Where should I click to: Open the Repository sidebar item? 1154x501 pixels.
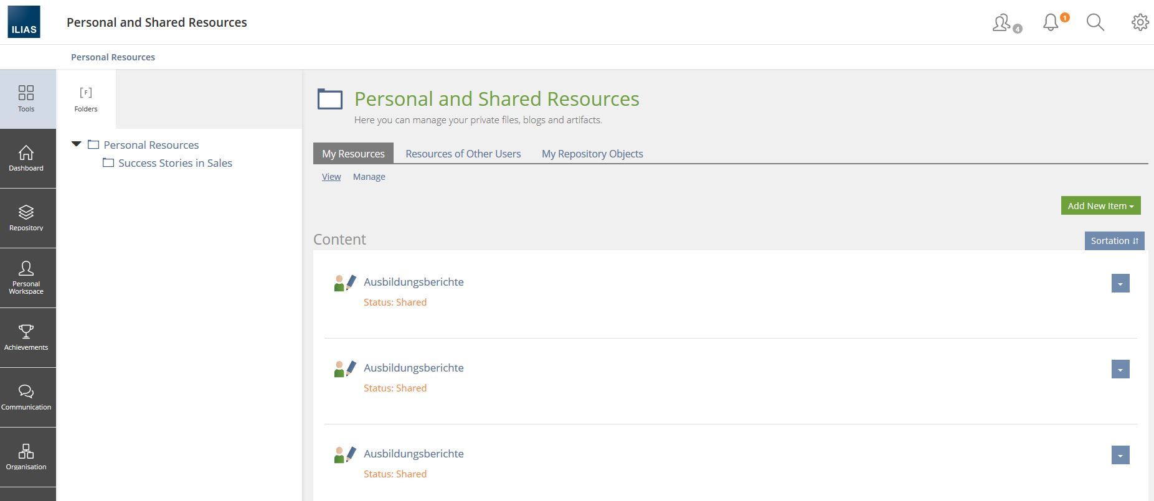tap(26, 218)
